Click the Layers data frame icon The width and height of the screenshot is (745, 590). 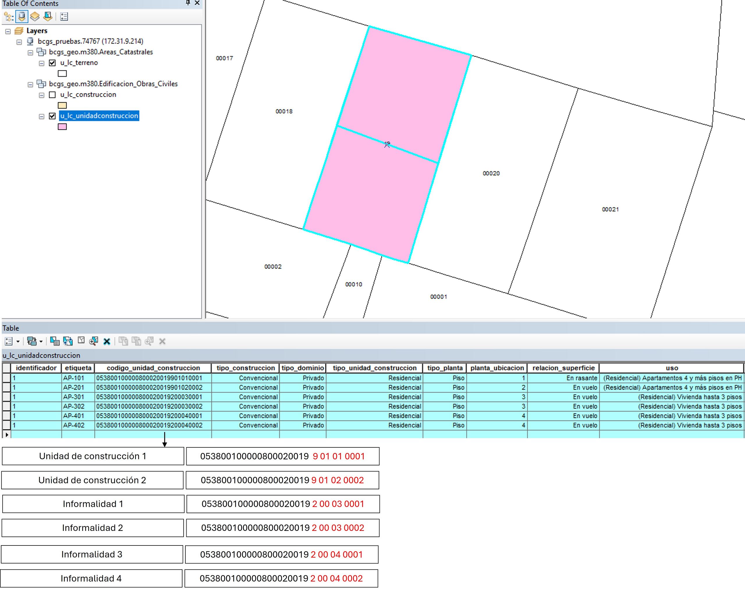19,31
